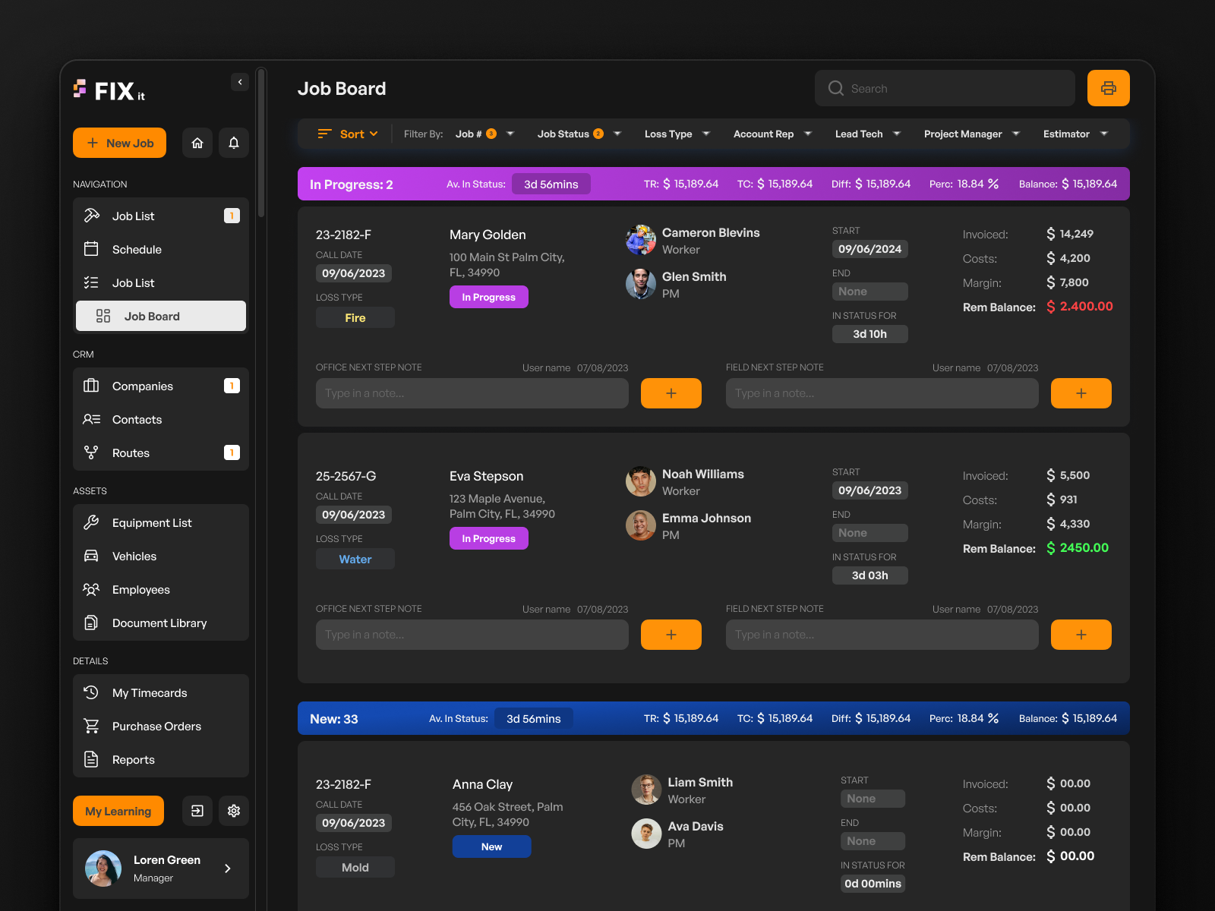Image resolution: width=1215 pixels, height=911 pixels.
Task: Collapse the sidebar with the chevron
Action: [239, 82]
